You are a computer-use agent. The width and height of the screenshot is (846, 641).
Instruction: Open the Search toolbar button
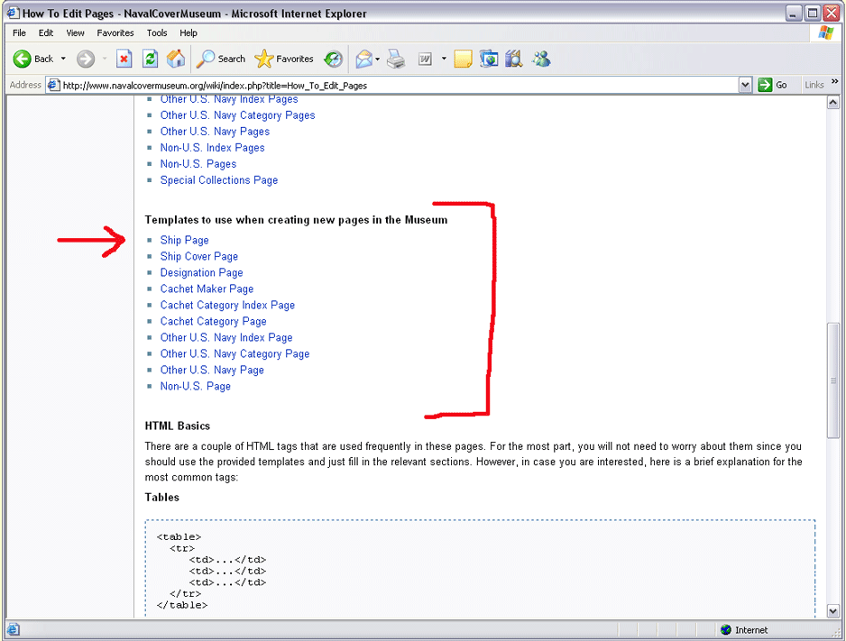[x=221, y=59]
